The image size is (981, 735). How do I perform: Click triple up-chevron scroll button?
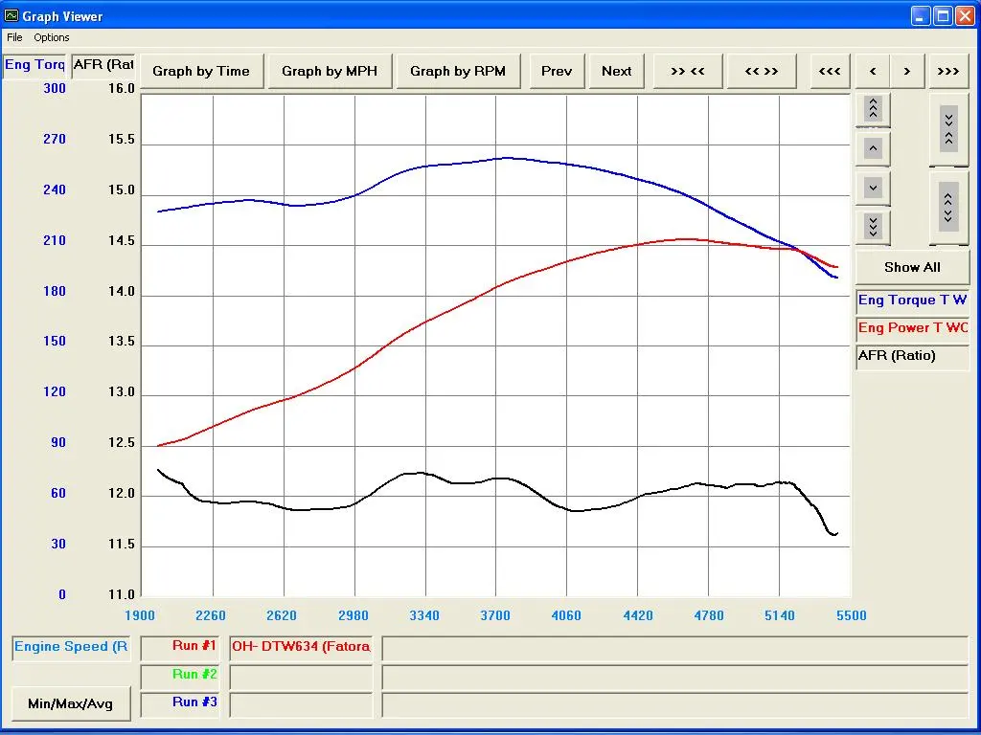pos(873,109)
